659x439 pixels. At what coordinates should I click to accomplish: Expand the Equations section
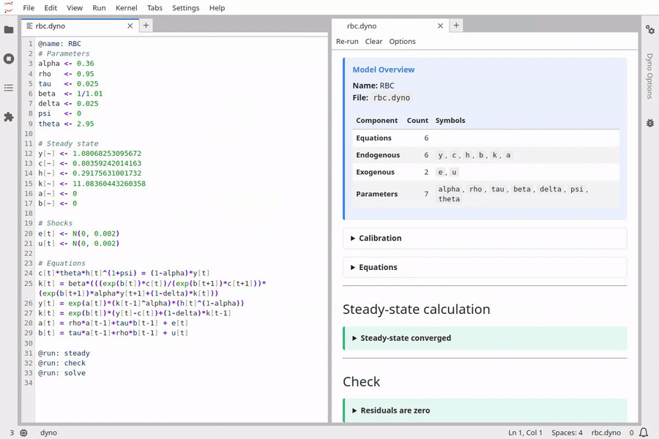pos(485,267)
